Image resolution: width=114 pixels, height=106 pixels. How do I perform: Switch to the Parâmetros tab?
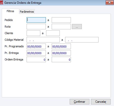click(x=27, y=12)
